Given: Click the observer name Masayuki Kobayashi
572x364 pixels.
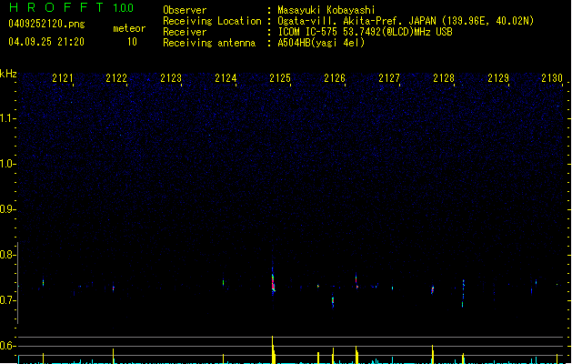Looking at the screenshot, I should [x=326, y=10].
